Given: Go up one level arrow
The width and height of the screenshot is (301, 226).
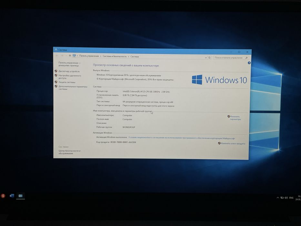Looking at the screenshot, I should pos(70,56).
